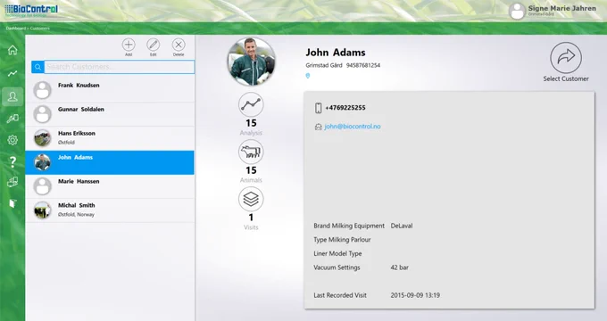Select customer Hans Eriksson
Screen dimensions: 607x321
pos(110,138)
